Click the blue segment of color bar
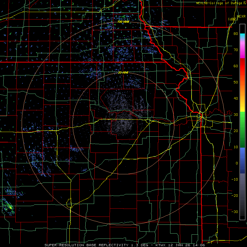 [x=242, y=161]
